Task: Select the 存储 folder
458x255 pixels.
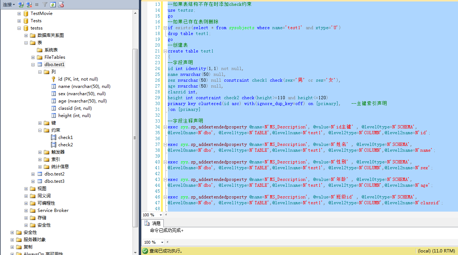Action: coord(42,218)
